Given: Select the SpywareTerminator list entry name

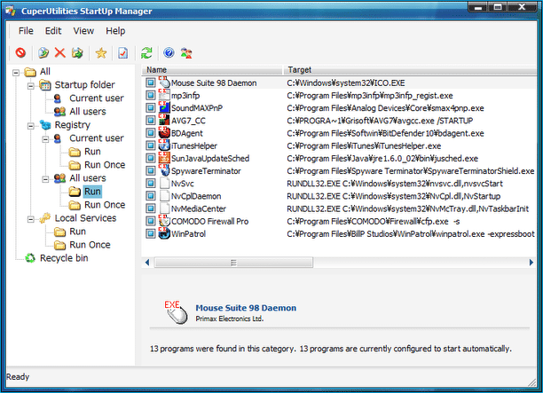Looking at the screenshot, I should tap(206, 171).
